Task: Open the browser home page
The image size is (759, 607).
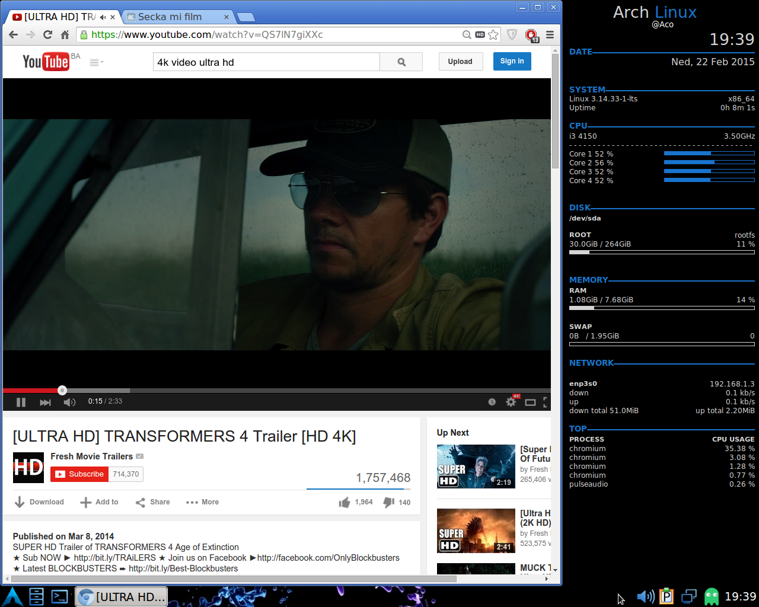Action: coord(65,35)
